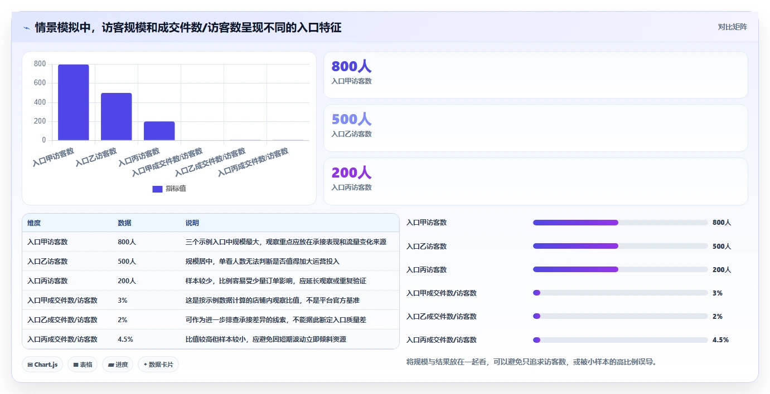
Task: Click the 800人 data card
Action: click(535, 75)
